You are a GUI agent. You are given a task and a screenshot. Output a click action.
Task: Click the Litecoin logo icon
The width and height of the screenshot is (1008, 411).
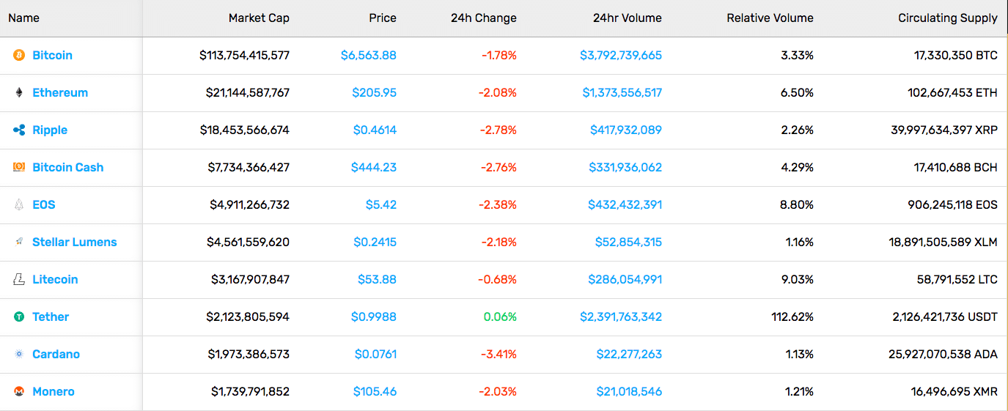(x=19, y=279)
